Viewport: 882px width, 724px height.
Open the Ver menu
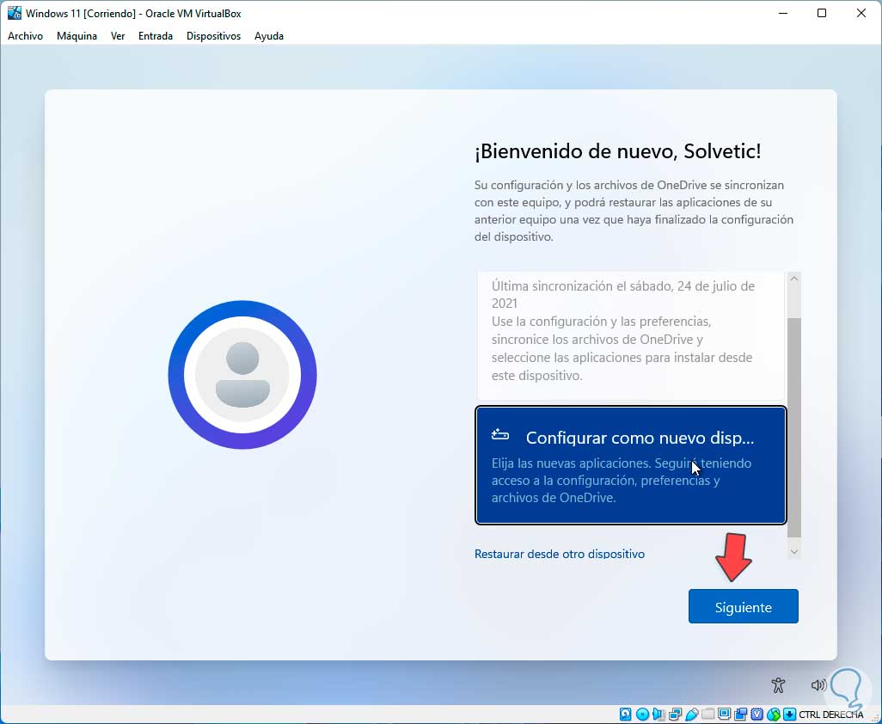click(118, 36)
